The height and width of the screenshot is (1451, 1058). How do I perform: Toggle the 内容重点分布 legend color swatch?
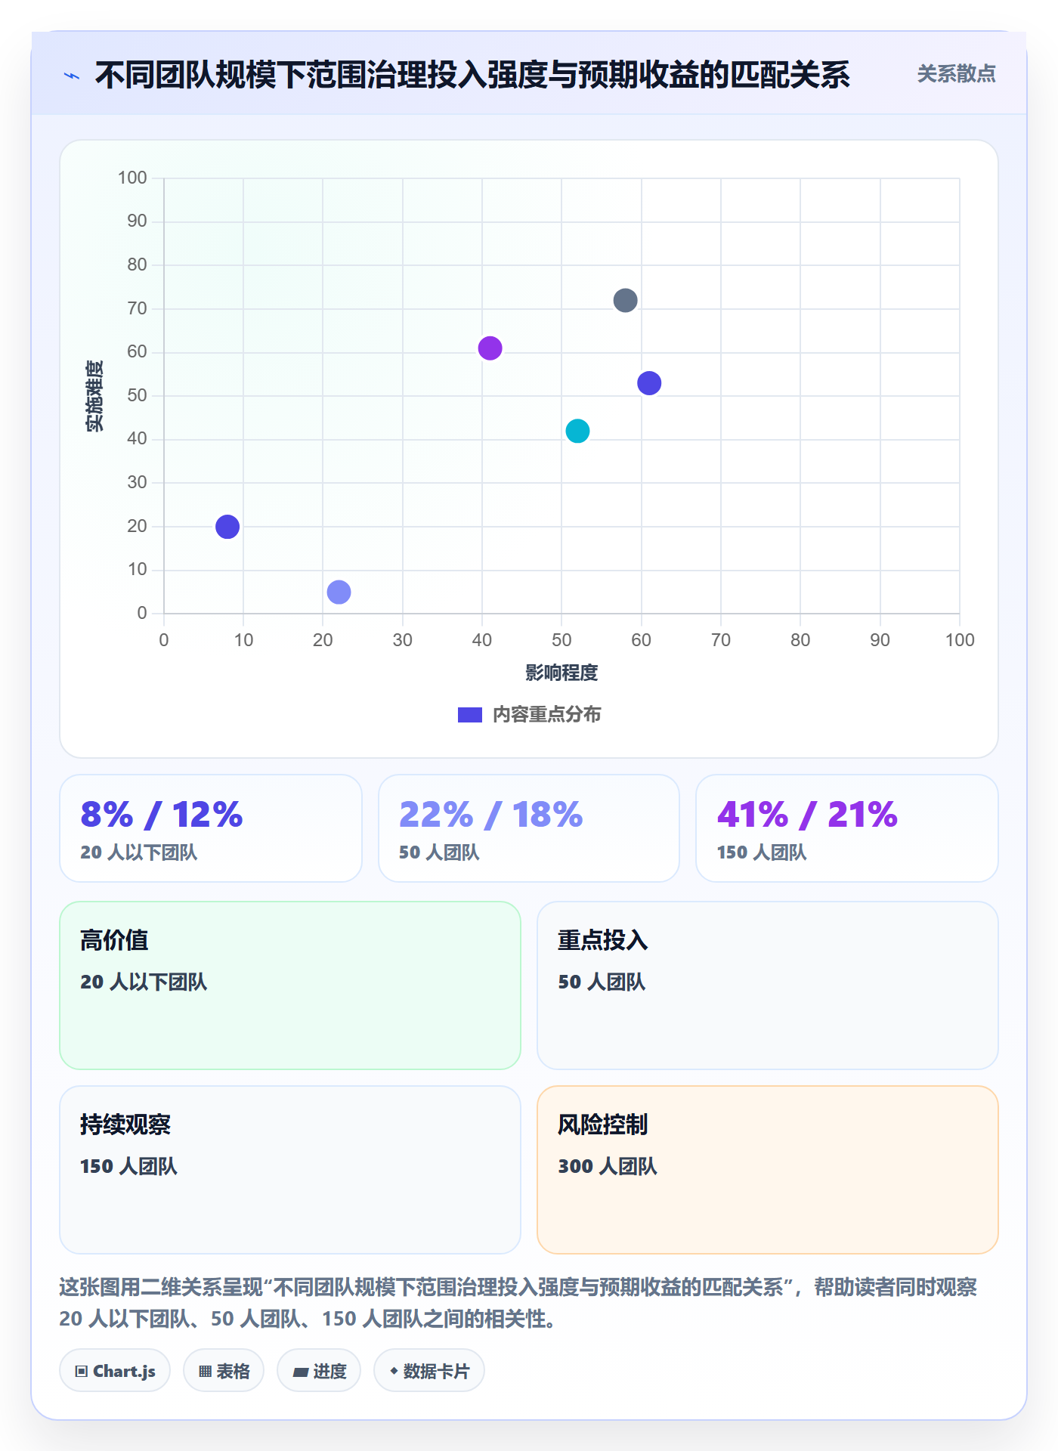[x=469, y=715]
